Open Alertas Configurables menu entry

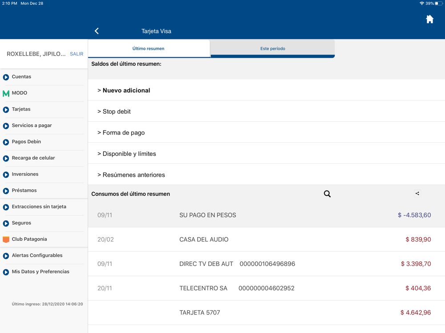[44, 255]
